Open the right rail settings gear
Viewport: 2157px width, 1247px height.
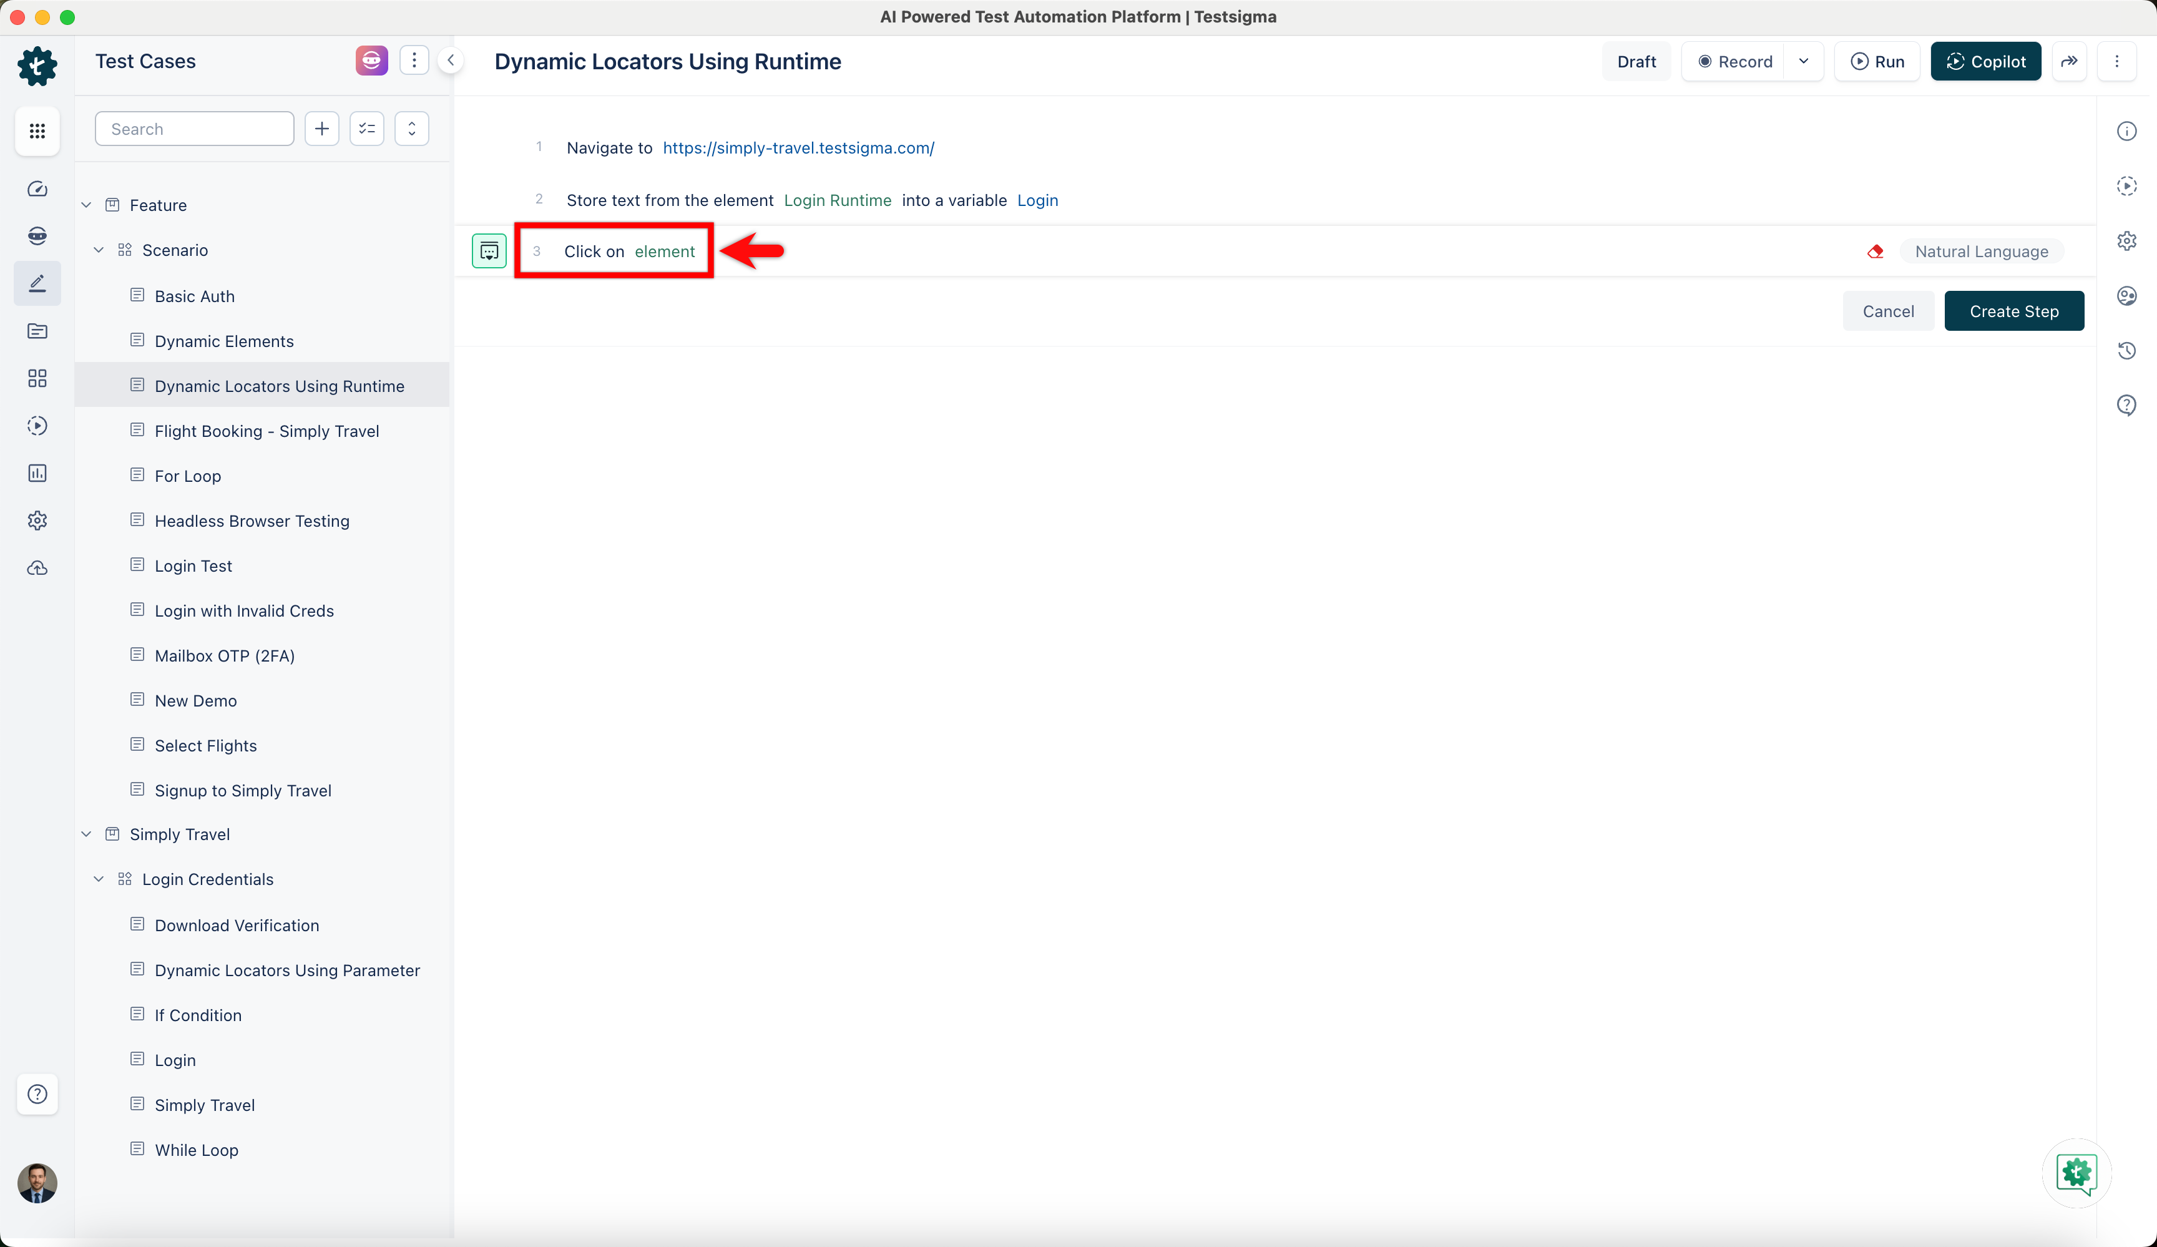tap(2127, 240)
